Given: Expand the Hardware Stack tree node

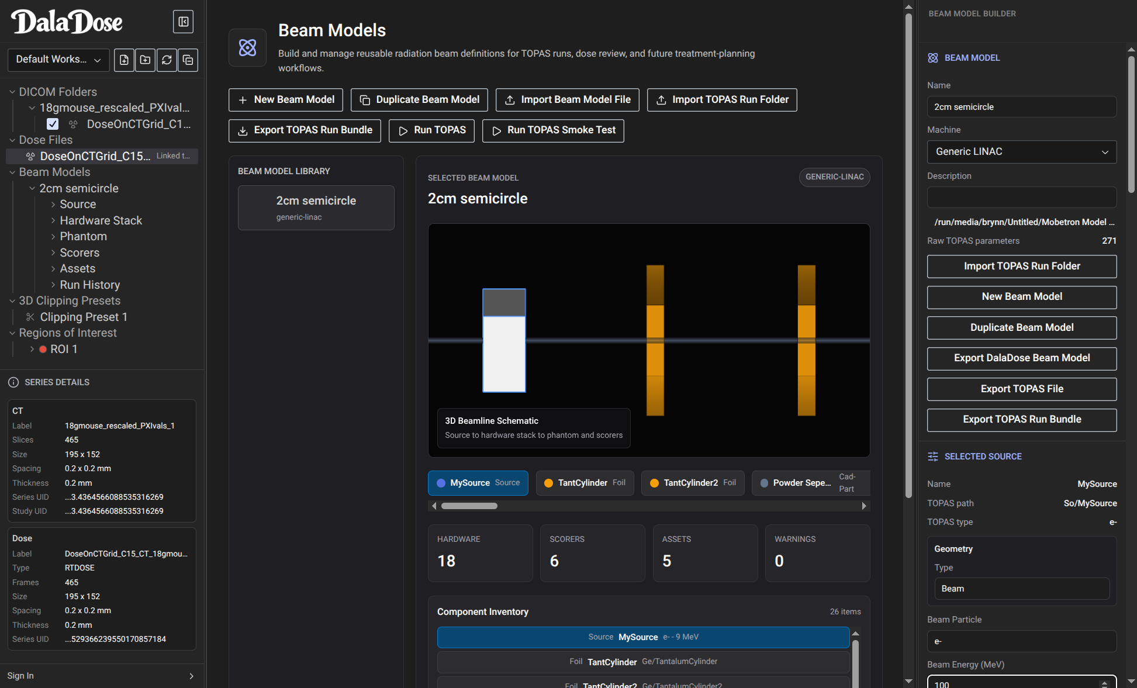Looking at the screenshot, I should pyautogui.click(x=53, y=220).
